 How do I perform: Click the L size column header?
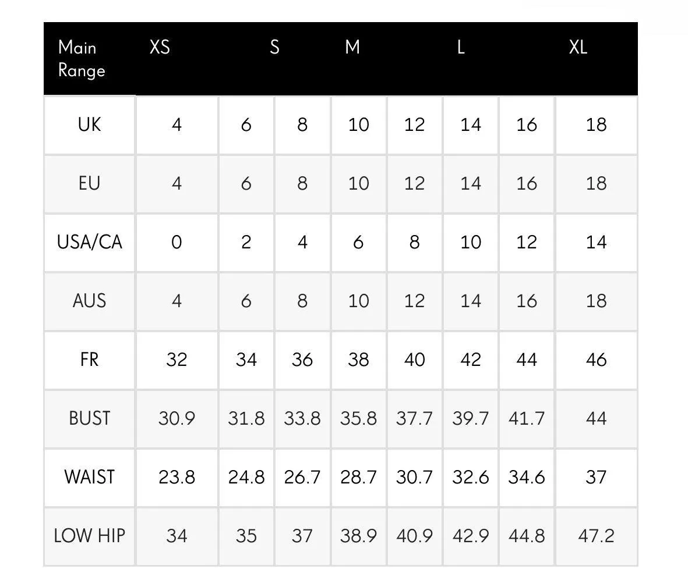460,47
